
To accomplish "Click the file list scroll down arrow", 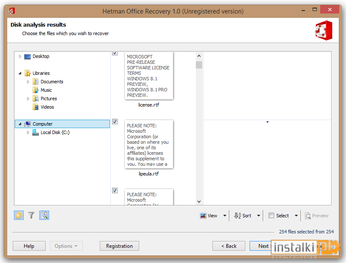I will point(199,201).
